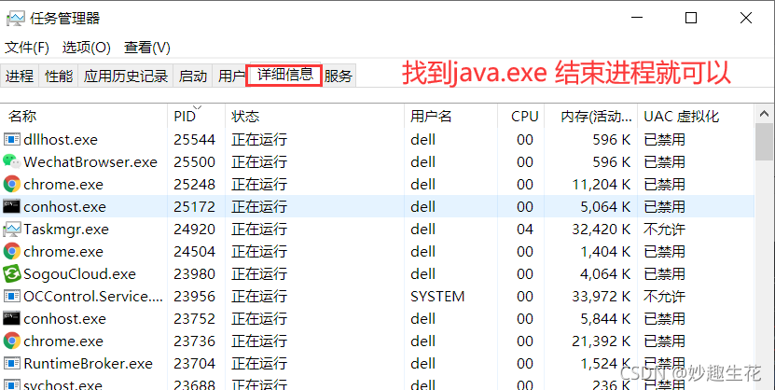Click the Task Manager title bar icon
Screen dimensions: 775x390
pos(15,19)
